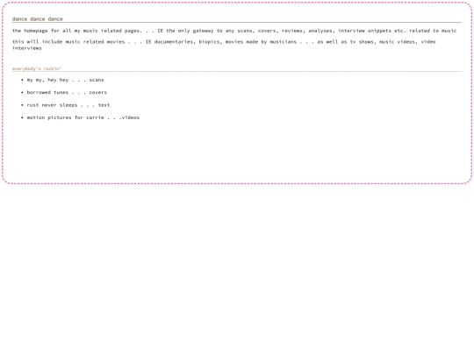
Task: Click the paragraph starting 'this will include music'
Action: click(x=224, y=45)
